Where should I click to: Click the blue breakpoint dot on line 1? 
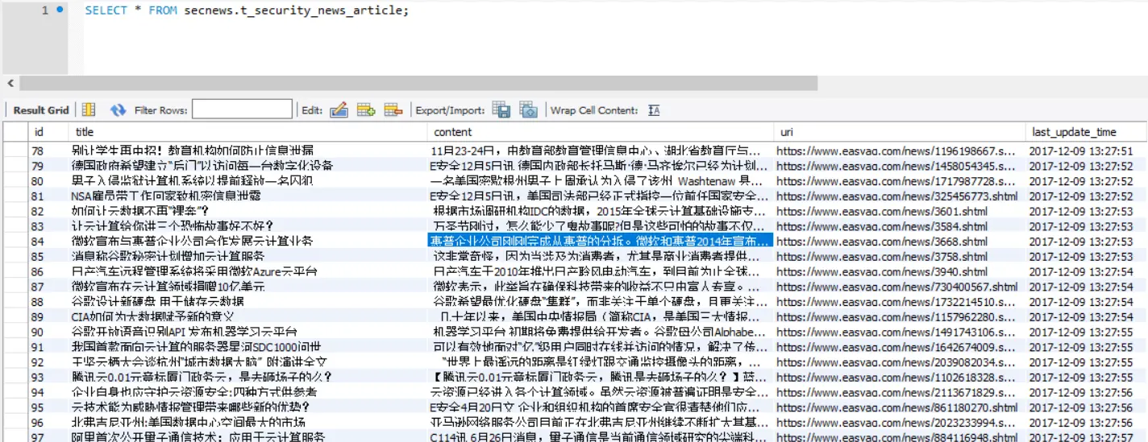click(x=60, y=10)
